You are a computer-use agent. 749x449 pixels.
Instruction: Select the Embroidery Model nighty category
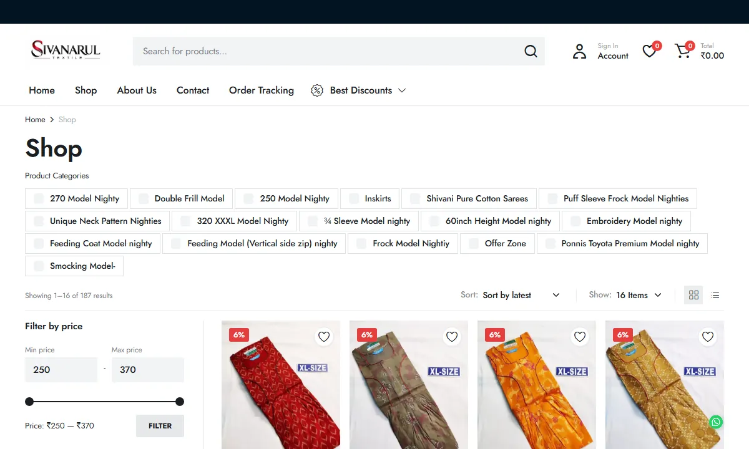tap(626, 221)
